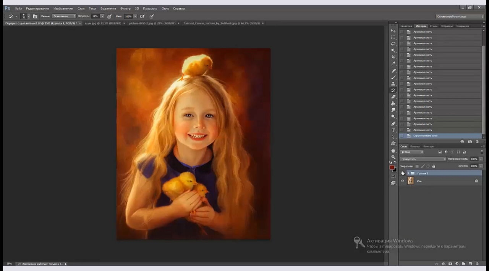Viewport: 489px width, 271px height.
Task: Select the Eraser tool
Action: (393, 97)
